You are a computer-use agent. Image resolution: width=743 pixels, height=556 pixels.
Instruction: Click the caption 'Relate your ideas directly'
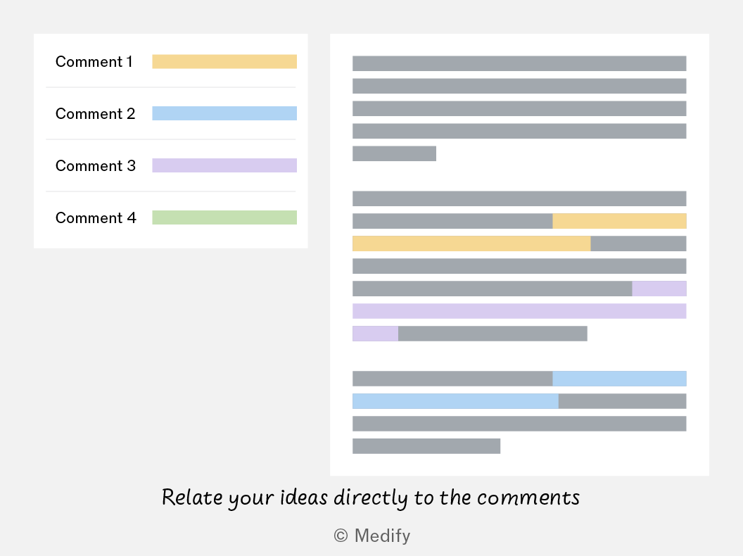click(285, 498)
